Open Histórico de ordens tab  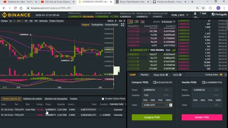(x=32, y=99)
